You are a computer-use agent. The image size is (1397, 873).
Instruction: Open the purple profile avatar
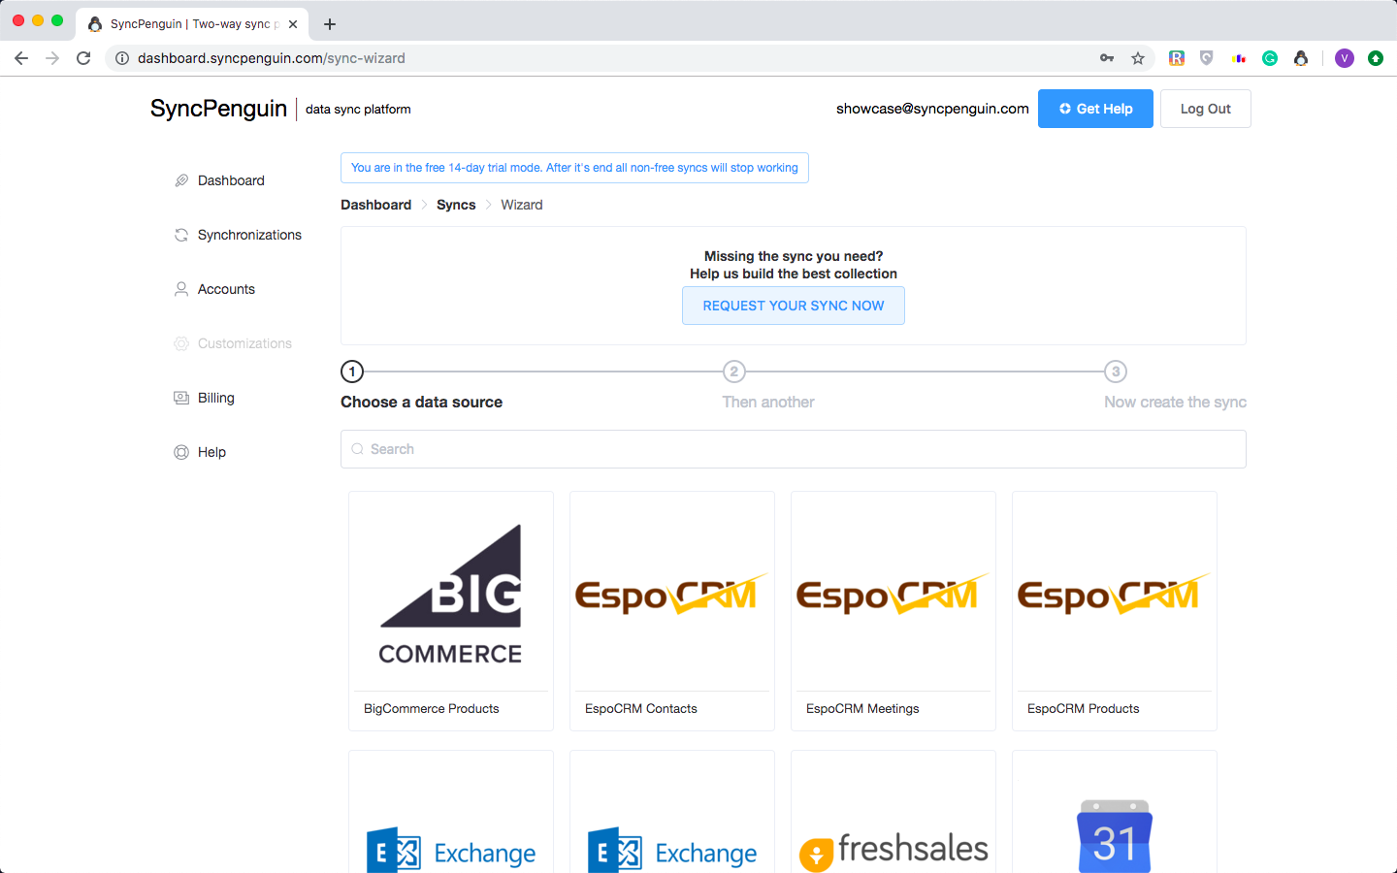(1345, 58)
